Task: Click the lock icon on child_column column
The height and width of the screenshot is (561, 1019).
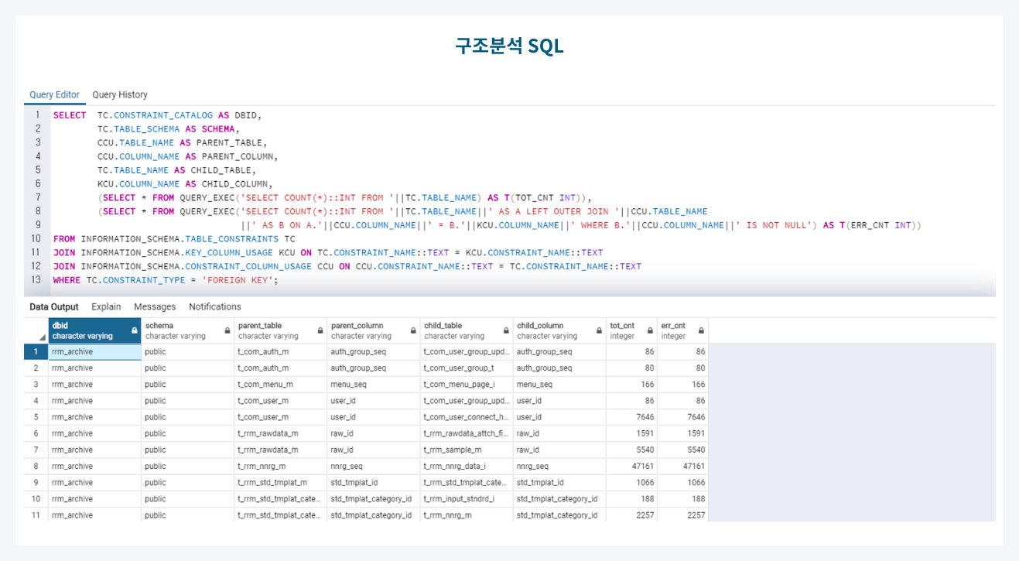Action: coord(597,330)
